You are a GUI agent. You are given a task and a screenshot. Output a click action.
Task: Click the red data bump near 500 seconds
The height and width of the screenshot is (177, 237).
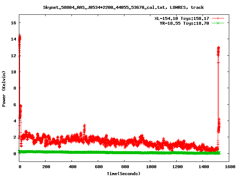click(84, 128)
